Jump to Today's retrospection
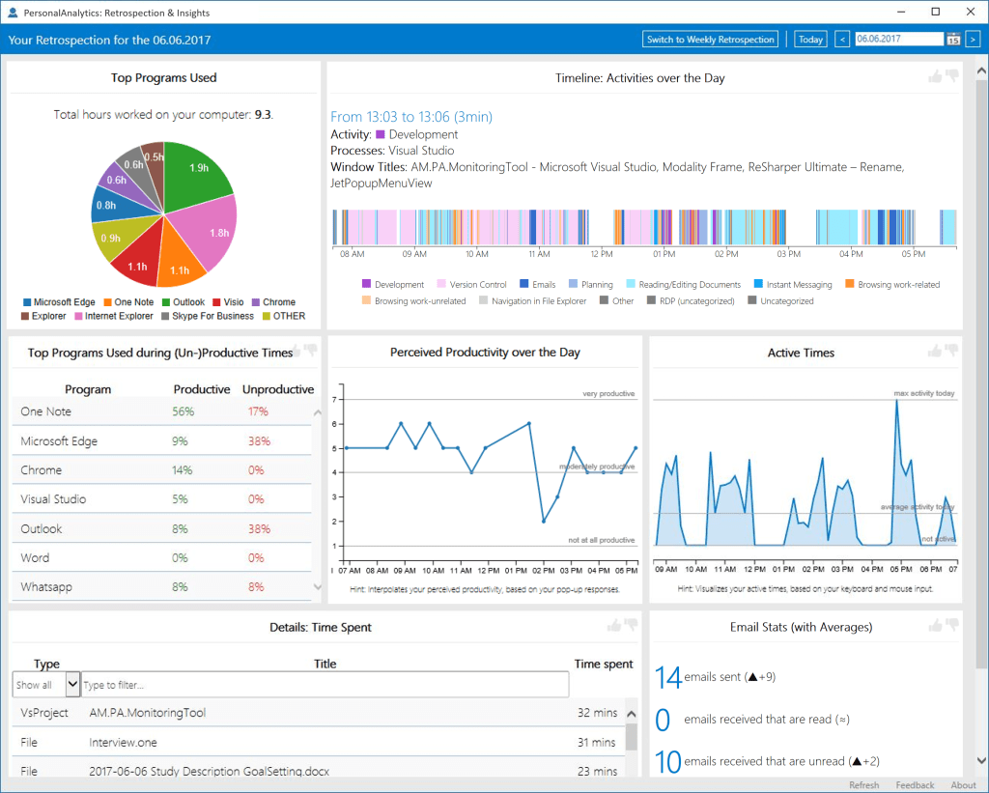Viewport: 989px width, 793px height. [x=810, y=39]
